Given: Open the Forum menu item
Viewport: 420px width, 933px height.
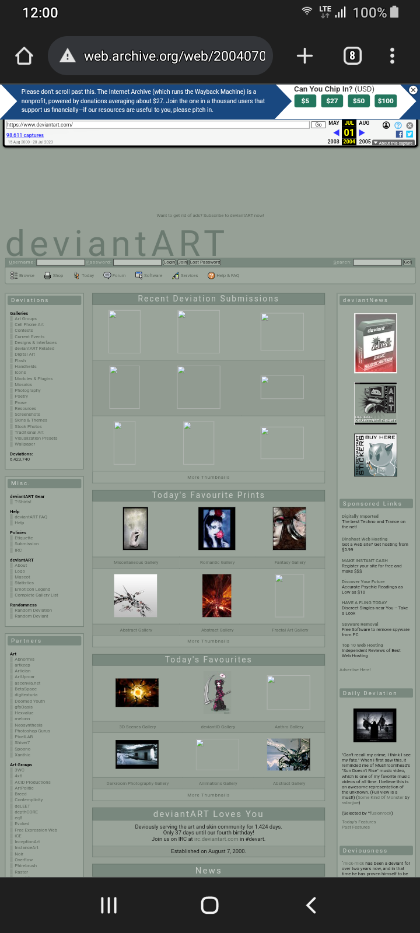Looking at the screenshot, I should (x=114, y=275).
